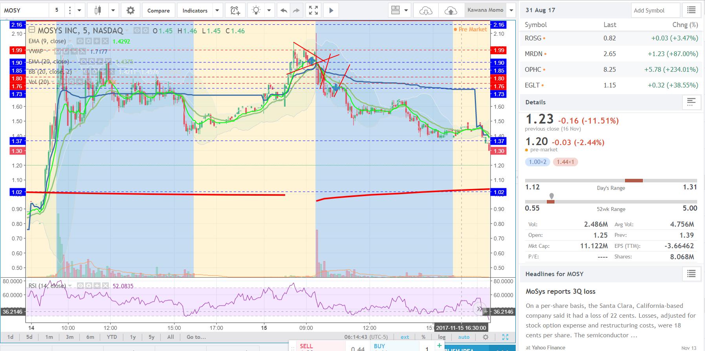Screen dimensions: 705x351
Task: Expand the Kawana Momo layout dropdown arrow
Action: click(511, 11)
